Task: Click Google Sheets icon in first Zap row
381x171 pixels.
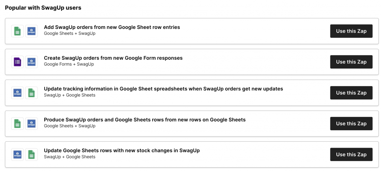Action: (x=17, y=31)
